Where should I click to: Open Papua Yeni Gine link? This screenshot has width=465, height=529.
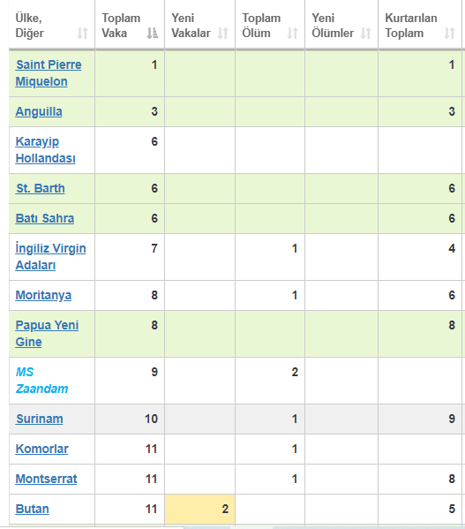47,333
